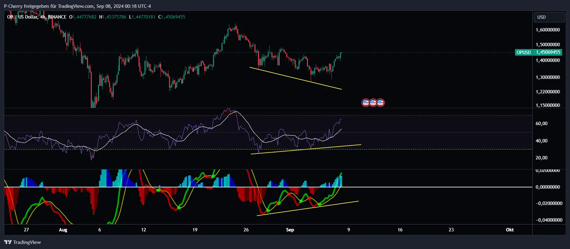Click the '27' date label on time axis

26,230
